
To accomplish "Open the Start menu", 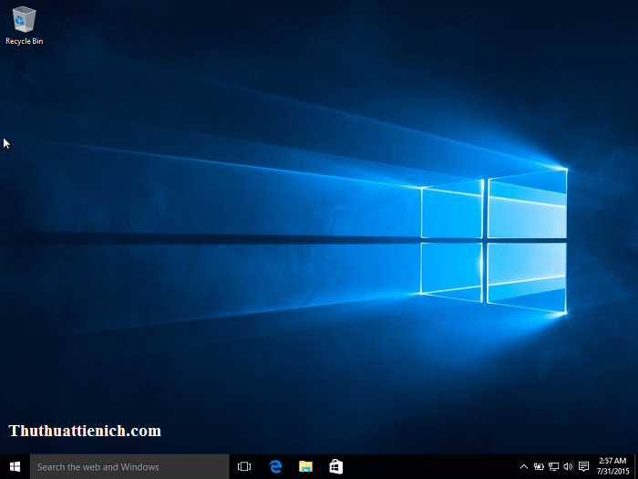I will pos(15,466).
